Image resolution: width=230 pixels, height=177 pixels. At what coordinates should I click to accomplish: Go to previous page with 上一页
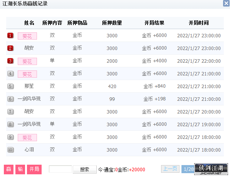click(170, 169)
